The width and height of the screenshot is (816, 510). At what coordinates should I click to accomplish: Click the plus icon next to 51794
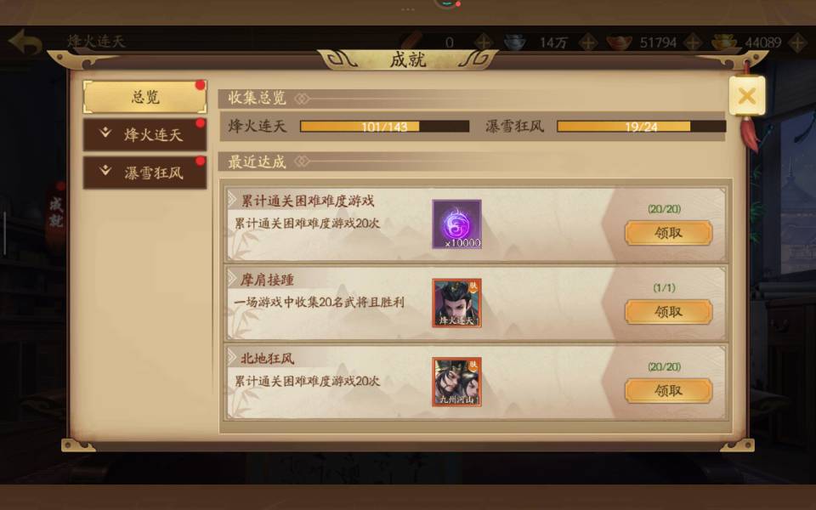click(x=693, y=42)
